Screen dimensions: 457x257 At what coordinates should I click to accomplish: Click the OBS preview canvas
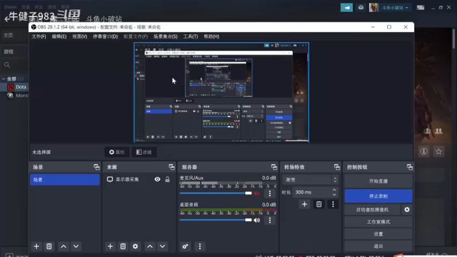221,93
